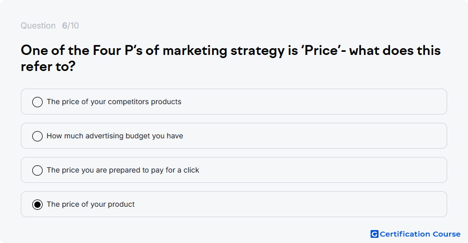Open the Certification Course link
This screenshot has width=468, height=243.
coord(415,234)
